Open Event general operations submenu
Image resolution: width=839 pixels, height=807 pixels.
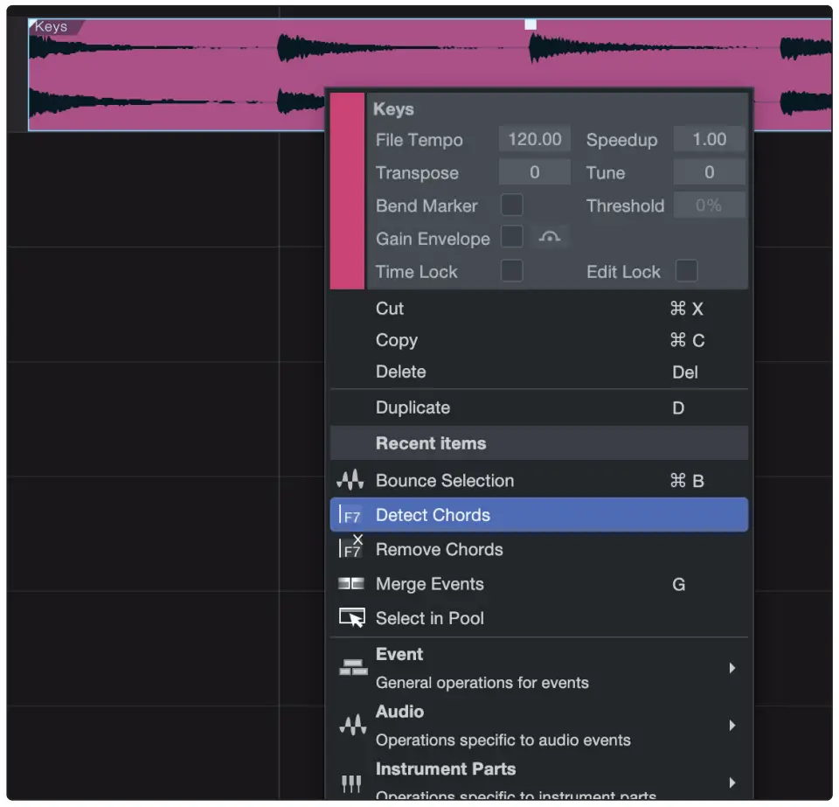coord(539,668)
